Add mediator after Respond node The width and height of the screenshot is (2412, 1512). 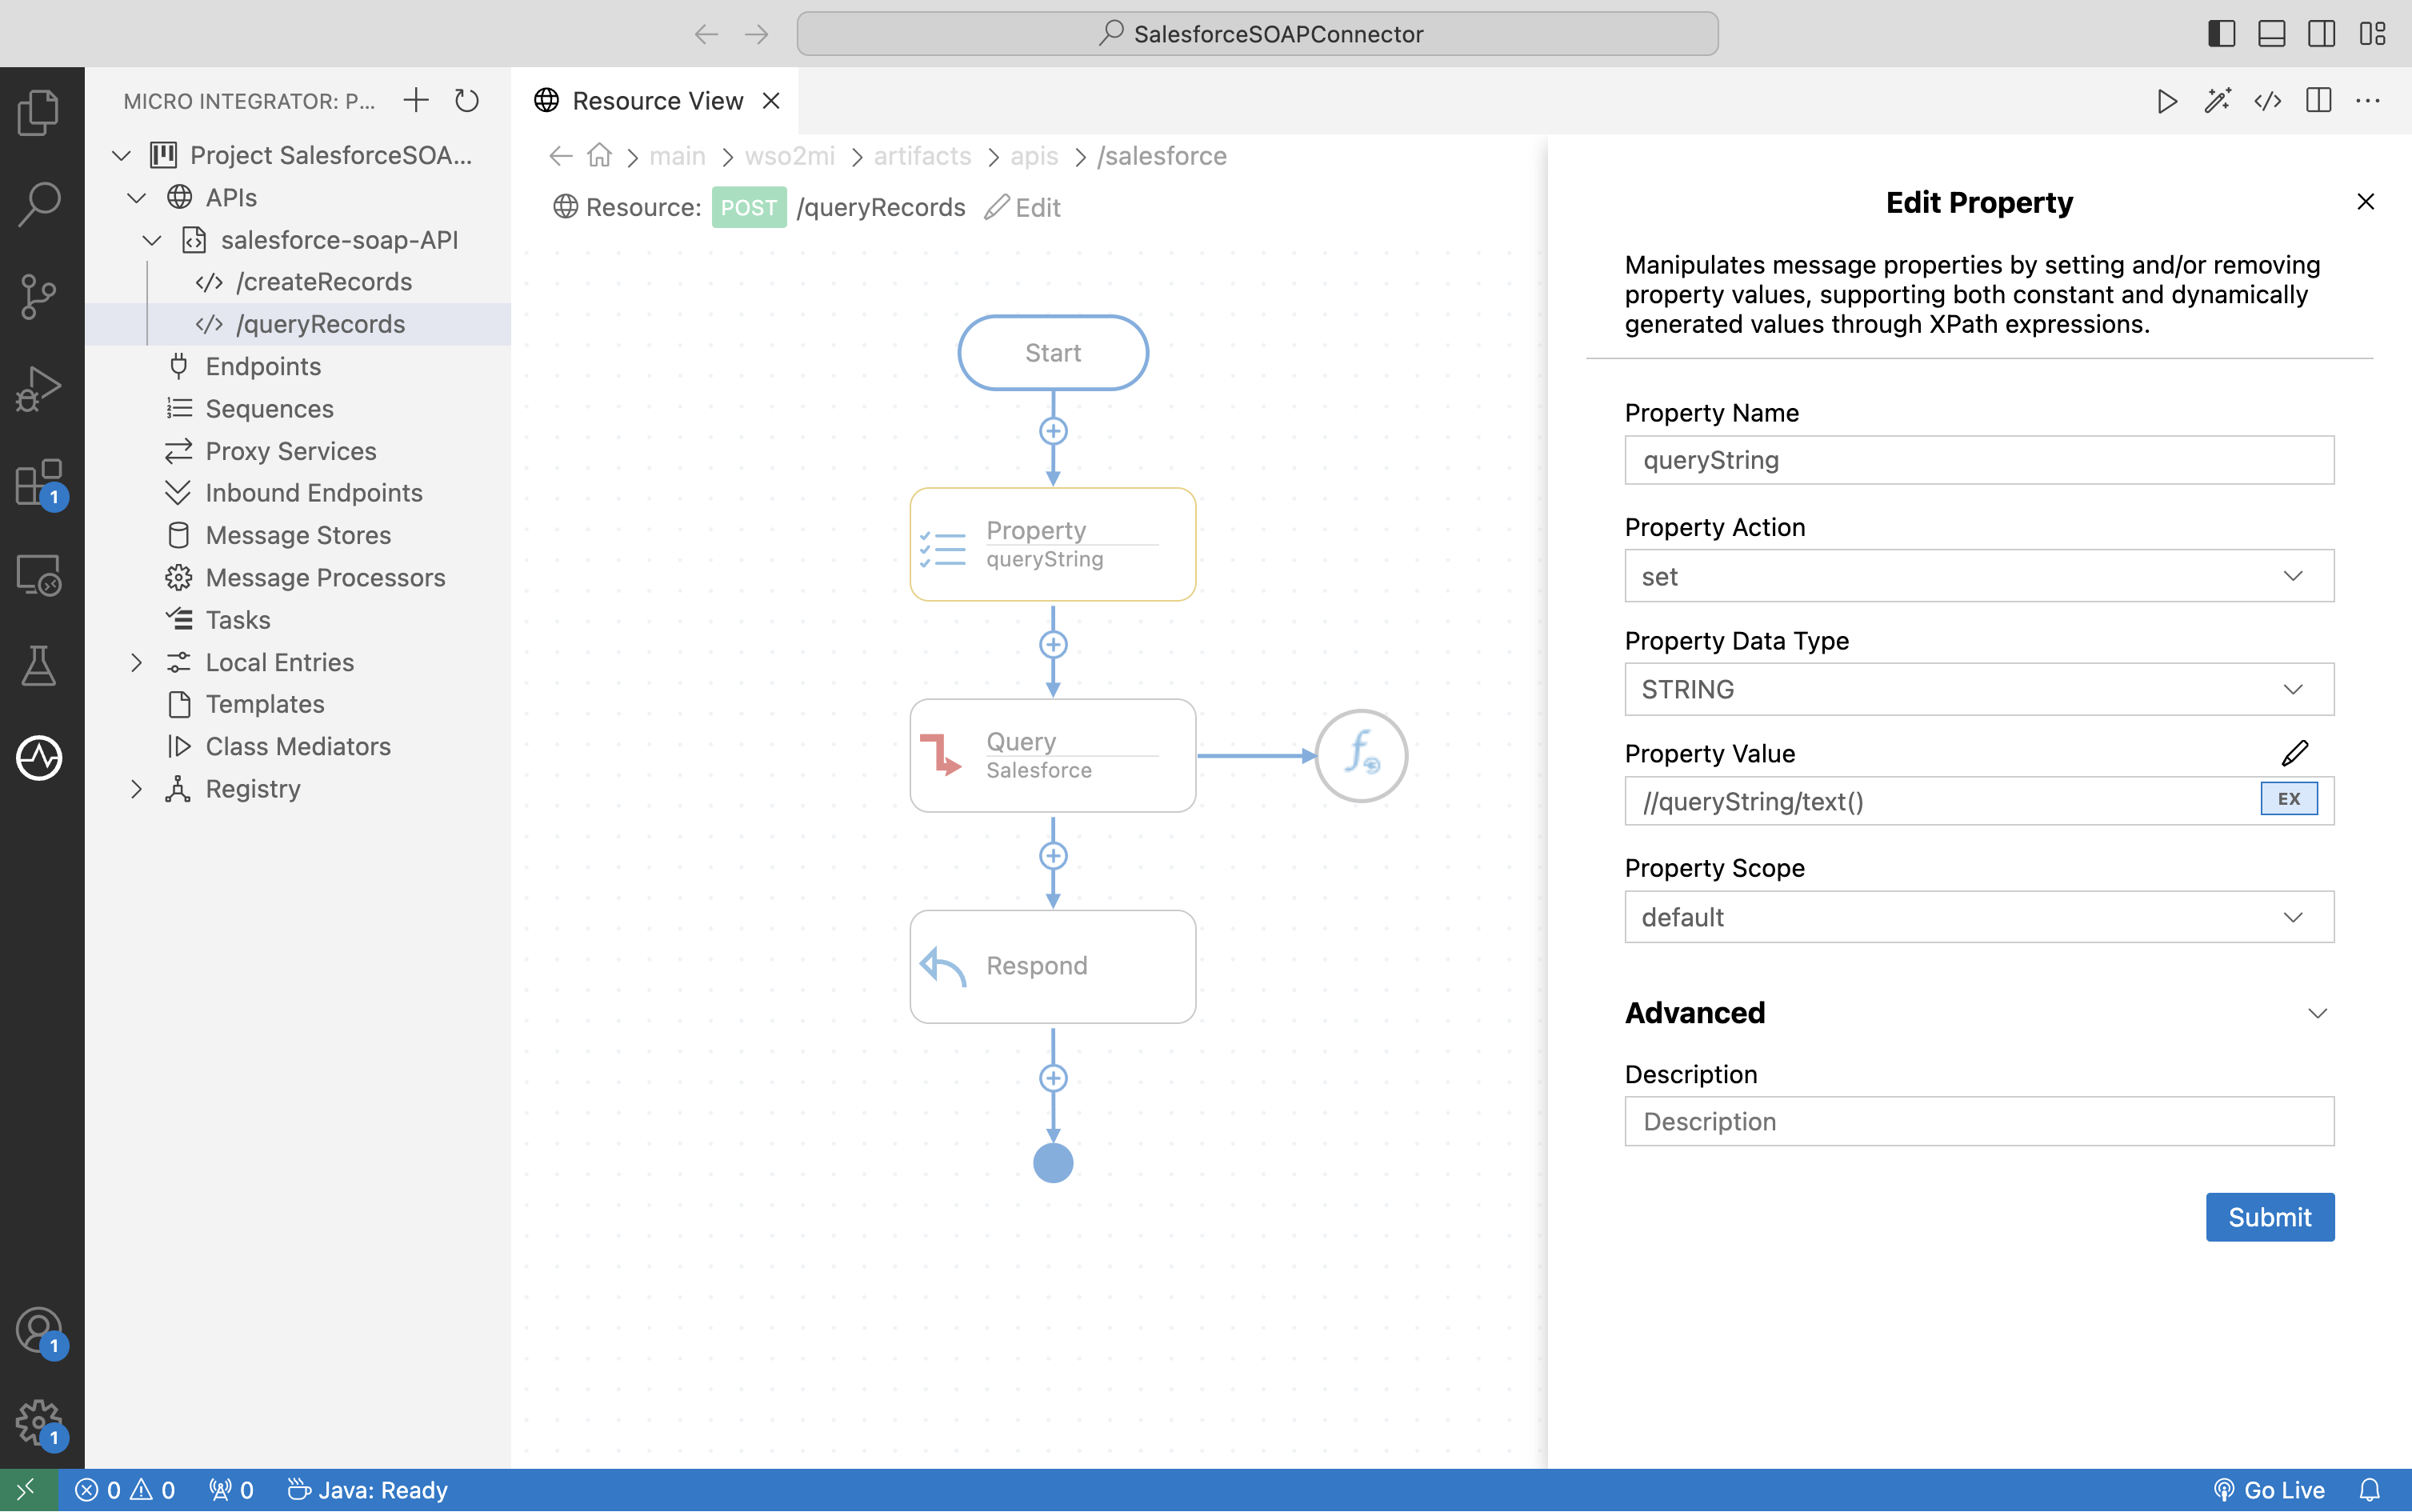pyautogui.click(x=1053, y=1078)
